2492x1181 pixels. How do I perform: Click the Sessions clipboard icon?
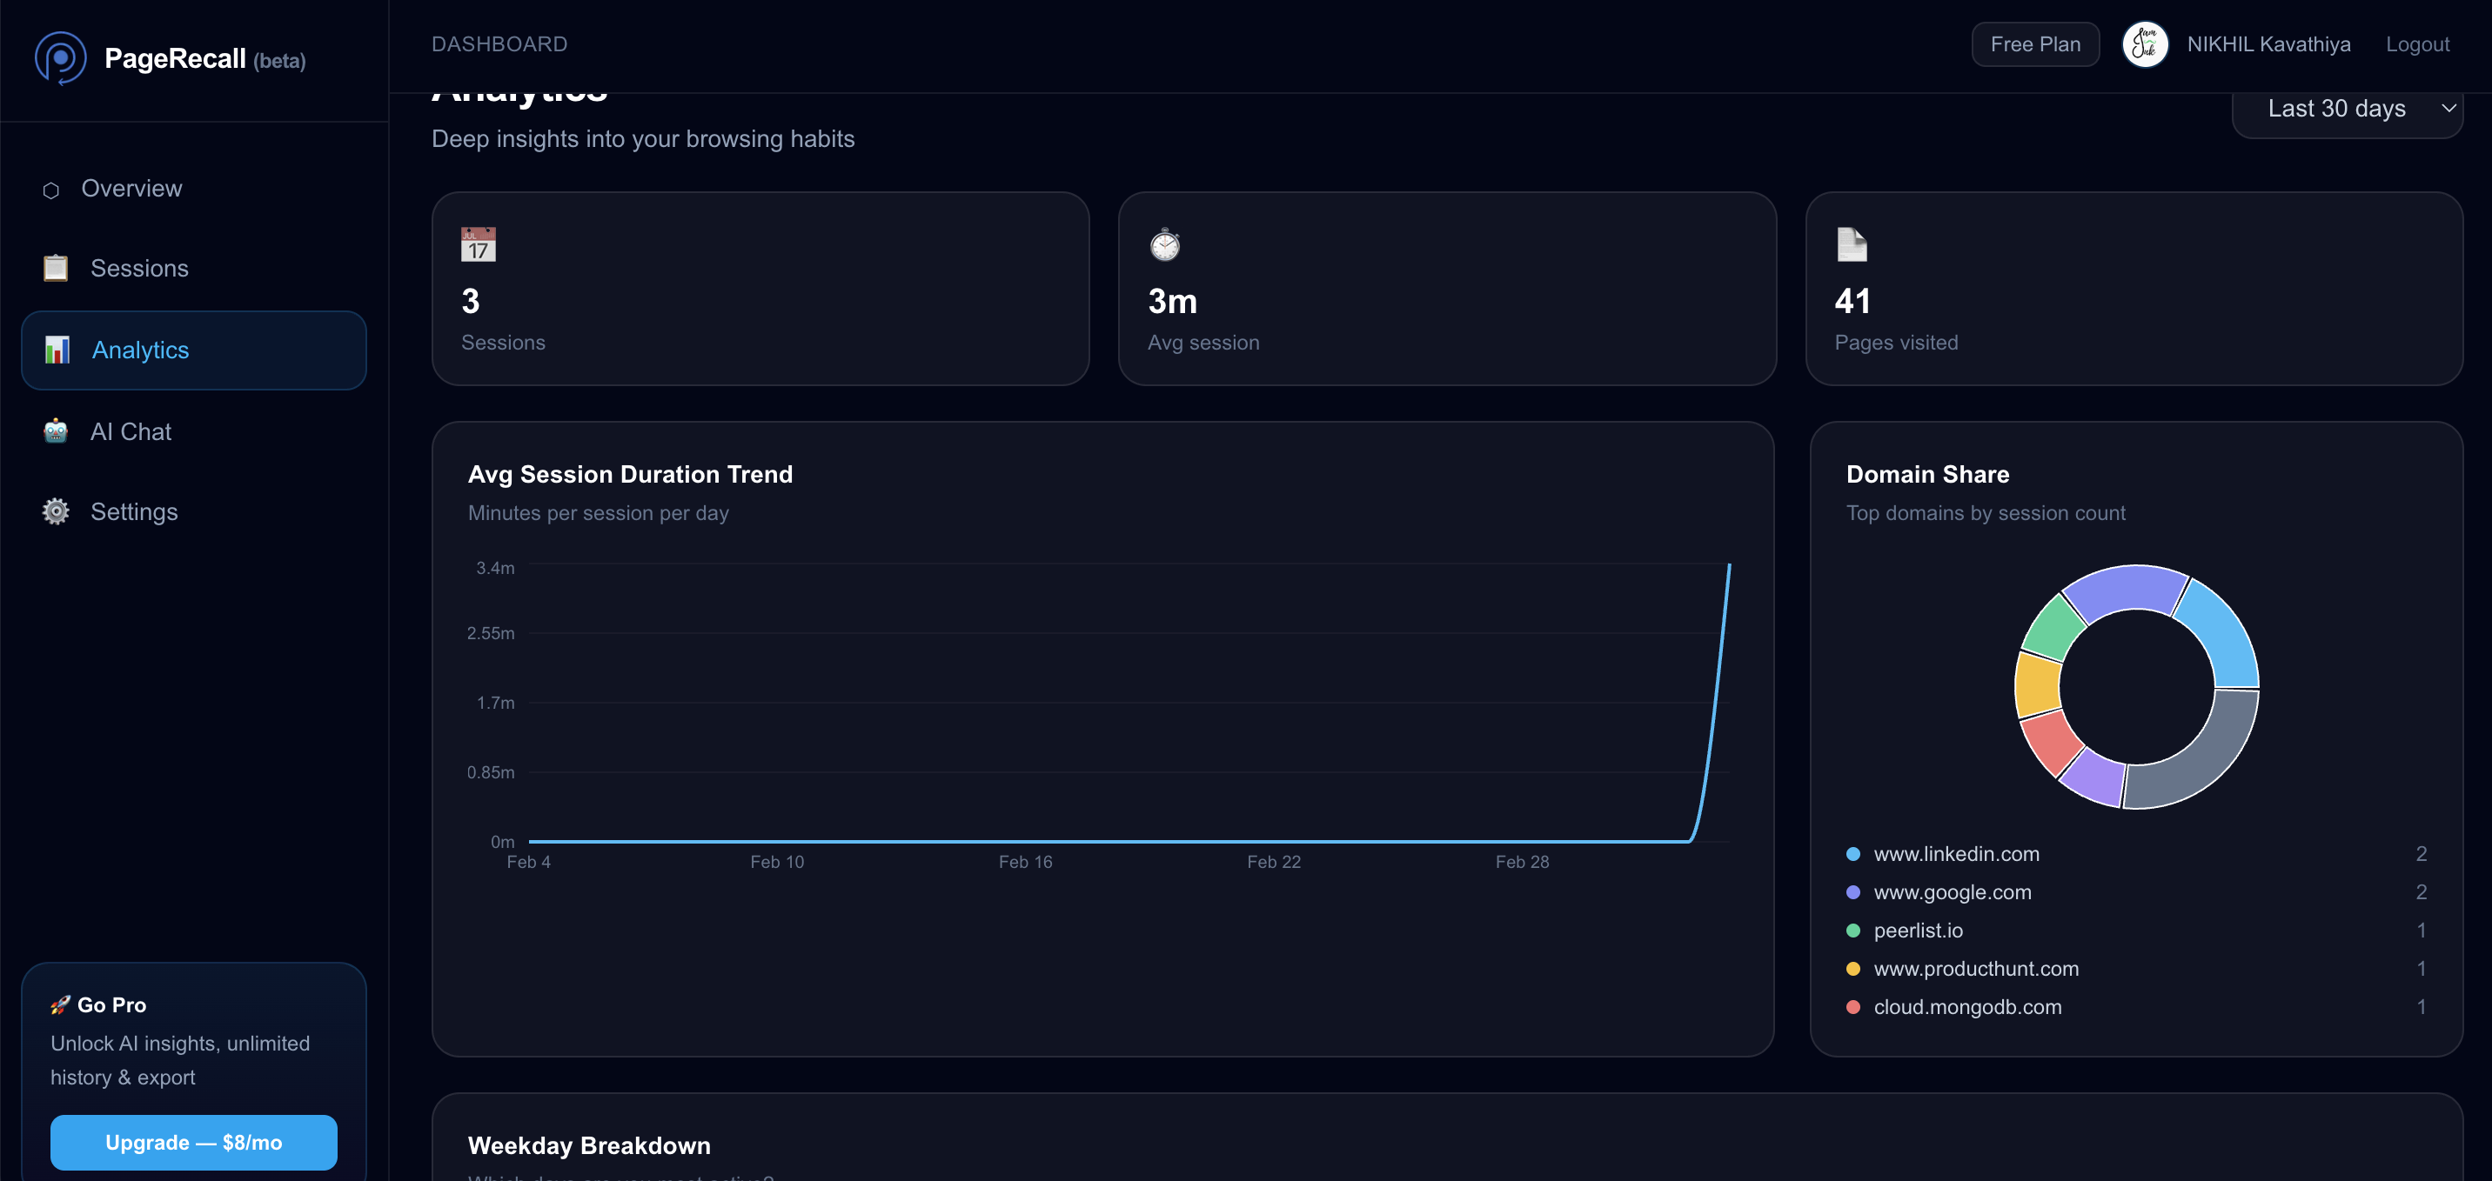[x=55, y=268]
